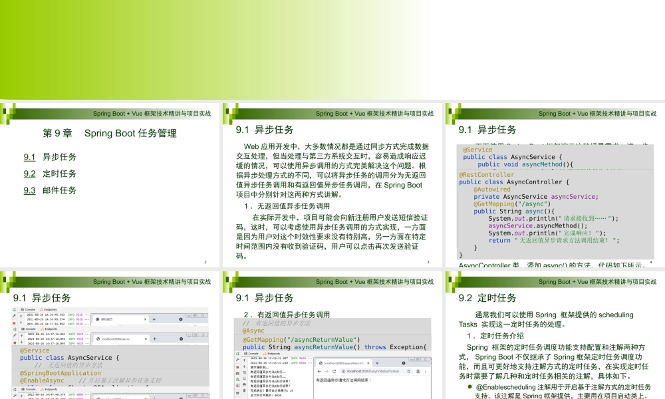This screenshot has width=665, height=399.
Task: Switch to the Console tab
Action: pos(253,354)
